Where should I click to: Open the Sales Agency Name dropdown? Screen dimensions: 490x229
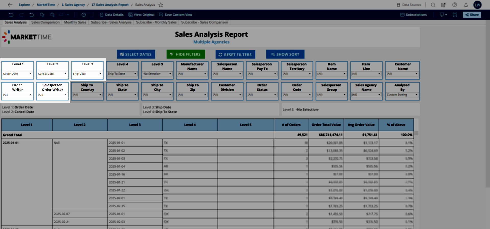click(x=366, y=95)
